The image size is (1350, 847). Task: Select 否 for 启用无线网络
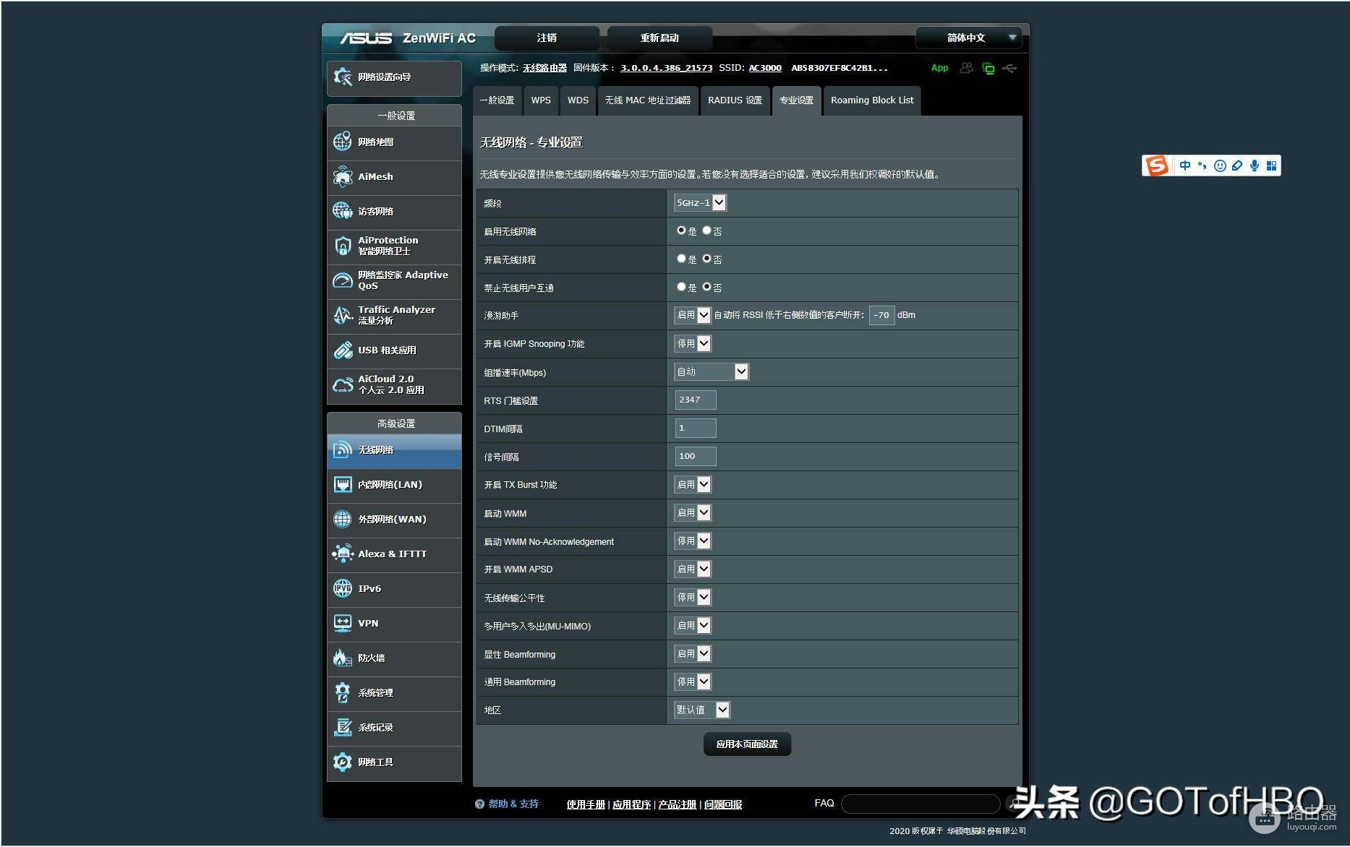pos(706,231)
